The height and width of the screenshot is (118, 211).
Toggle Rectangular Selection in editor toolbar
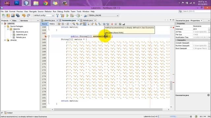coord(88,24)
